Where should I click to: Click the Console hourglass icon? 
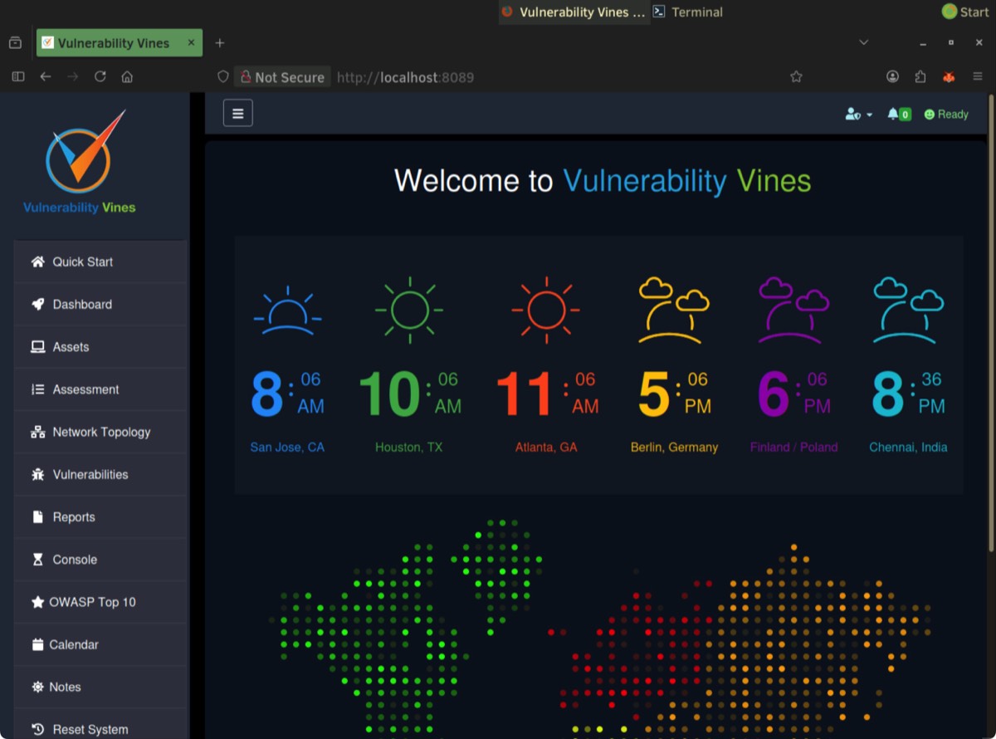(x=37, y=560)
